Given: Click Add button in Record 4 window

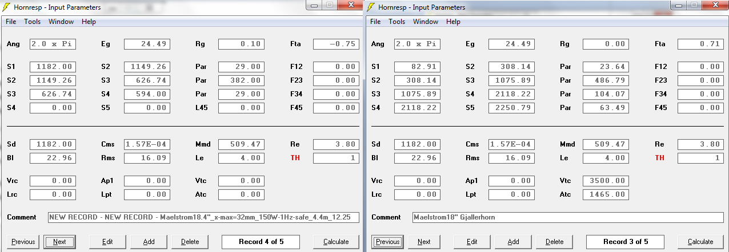Looking at the screenshot, I should 149,242.
